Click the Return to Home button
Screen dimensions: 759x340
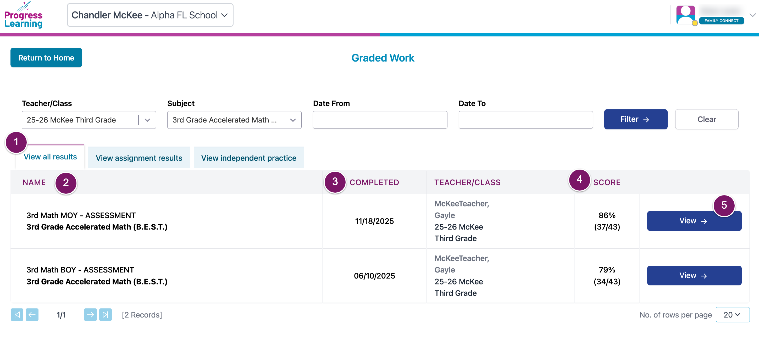point(46,58)
